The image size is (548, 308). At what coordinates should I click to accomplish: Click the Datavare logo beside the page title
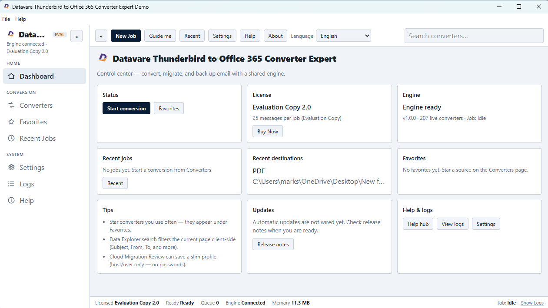point(103,58)
